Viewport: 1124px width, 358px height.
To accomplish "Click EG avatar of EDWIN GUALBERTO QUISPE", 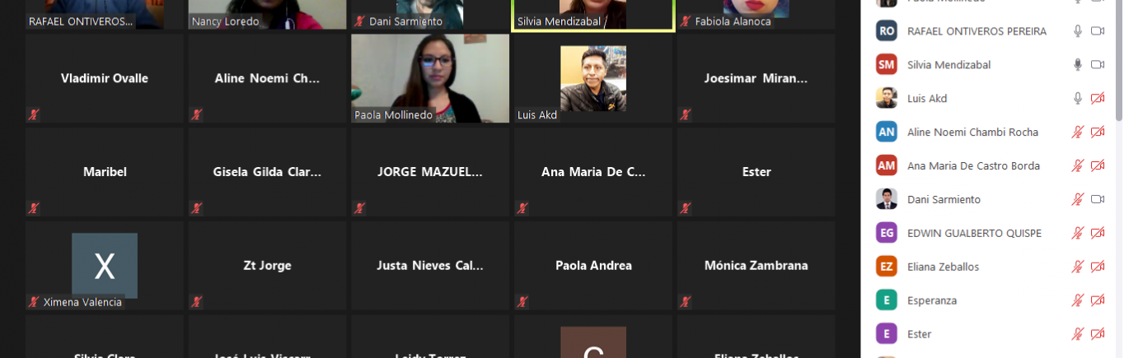I will click(x=887, y=233).
